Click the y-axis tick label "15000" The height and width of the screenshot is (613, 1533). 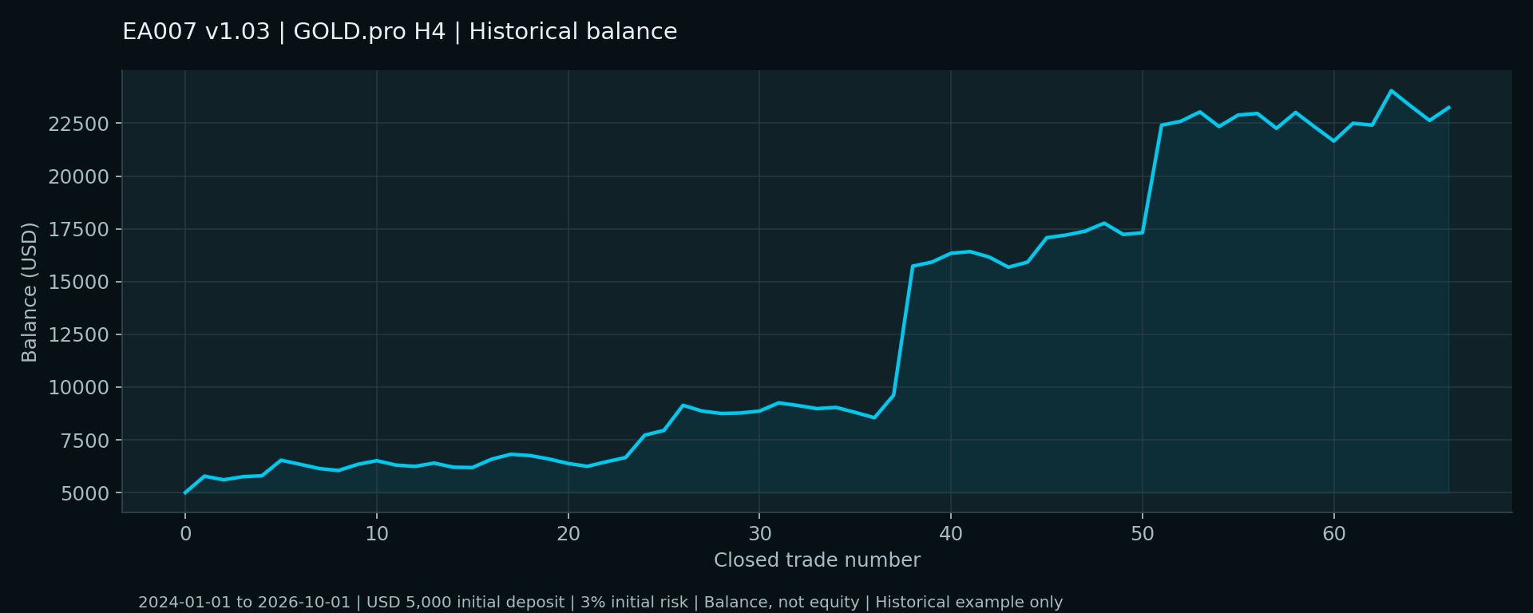[x=79, y=283]
